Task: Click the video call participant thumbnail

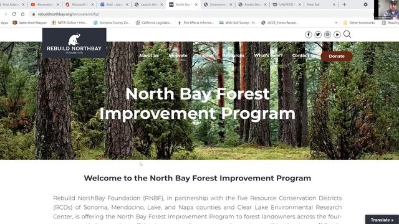Action: point(387,10)
